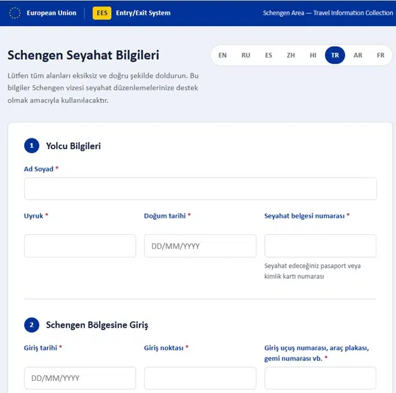Switch language to ES
Image resolution: width=396 pixels, height=393 pixels.
268,55
